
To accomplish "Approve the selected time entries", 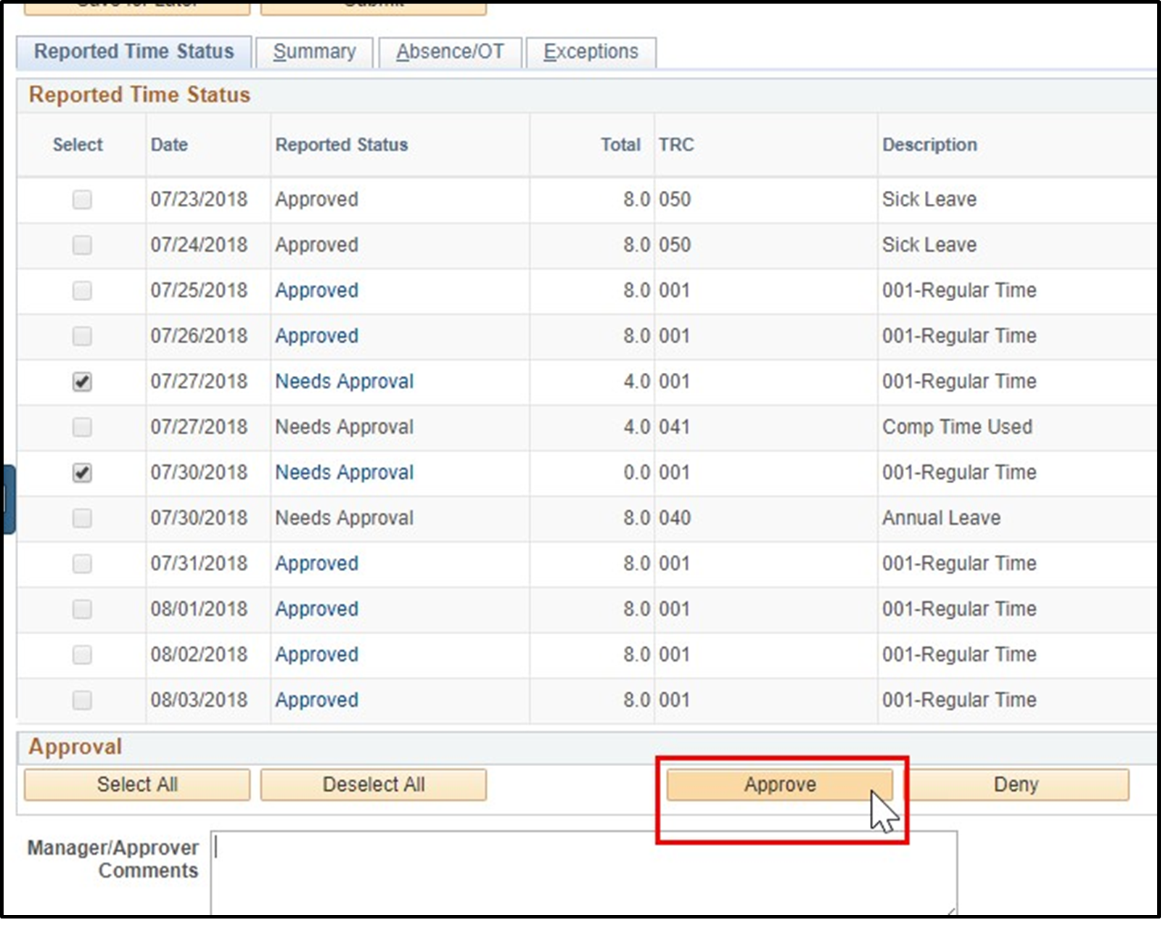I will [x=779, y=784].
